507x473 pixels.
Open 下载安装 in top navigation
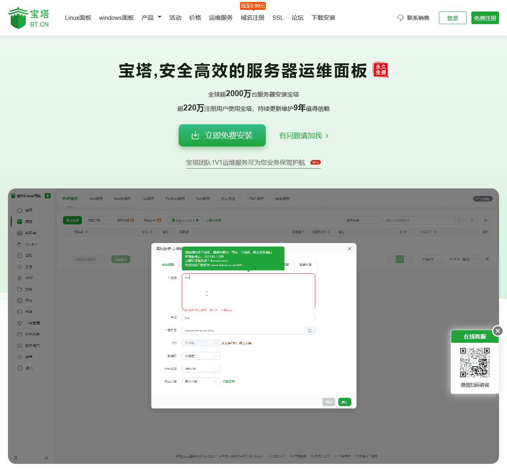[323, 17]
